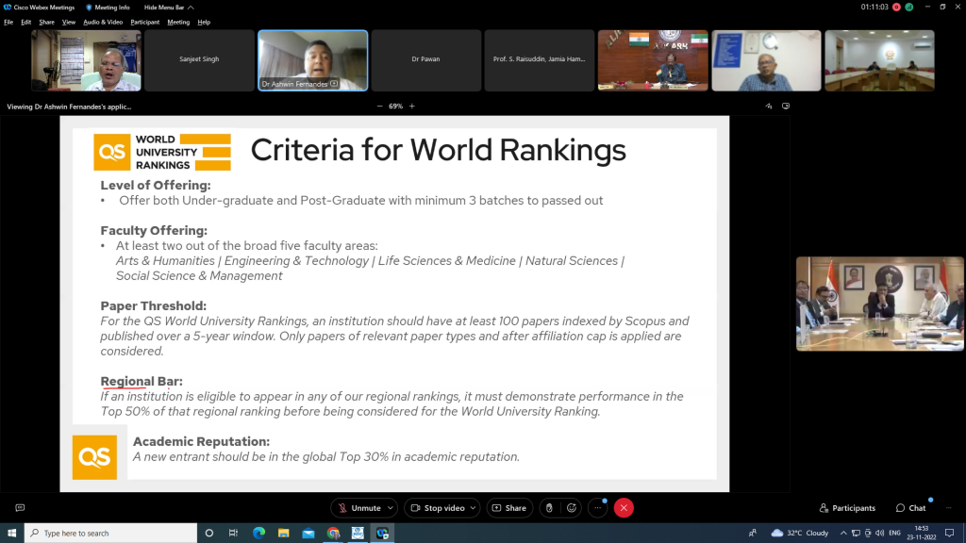This screenshot has height=543, width=966.
Task: Click the 'Paper Threshold:' heading on the slide
Action: [154, 306]
